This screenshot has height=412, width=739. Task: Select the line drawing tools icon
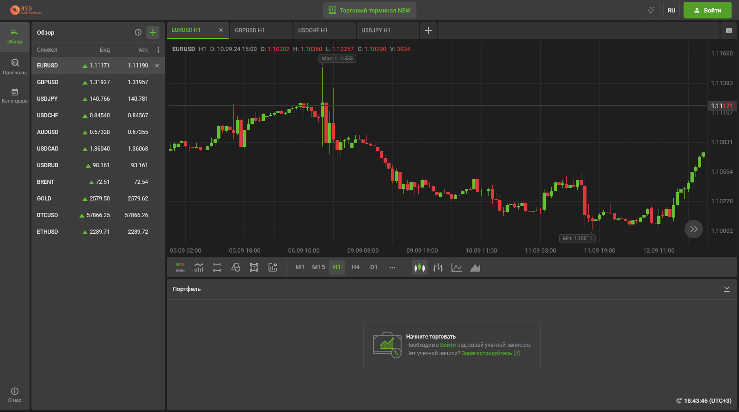click(217, 267)
